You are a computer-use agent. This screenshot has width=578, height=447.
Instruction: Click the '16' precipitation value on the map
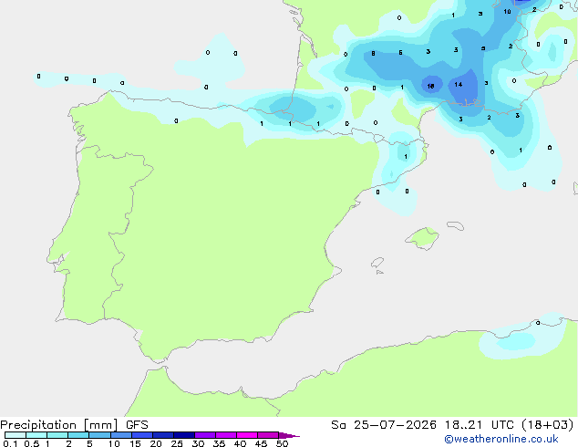click(x=430, y=86)
